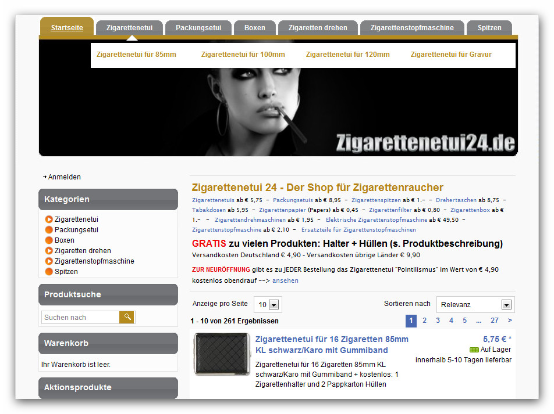Click text Ihr Warenkorb ist leer

(x=76, y=364)
